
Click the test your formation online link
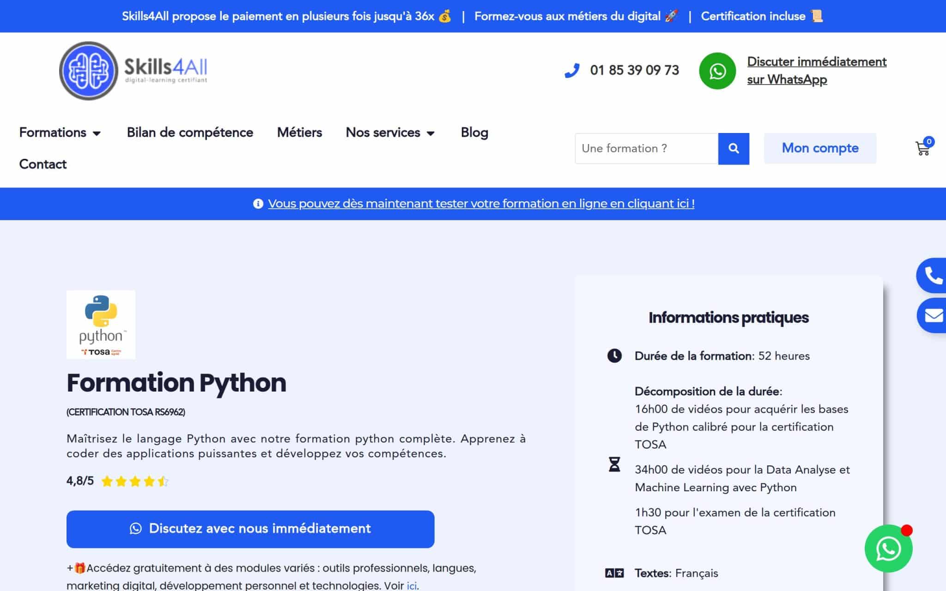pyautogui.click(x=481, y=204)
